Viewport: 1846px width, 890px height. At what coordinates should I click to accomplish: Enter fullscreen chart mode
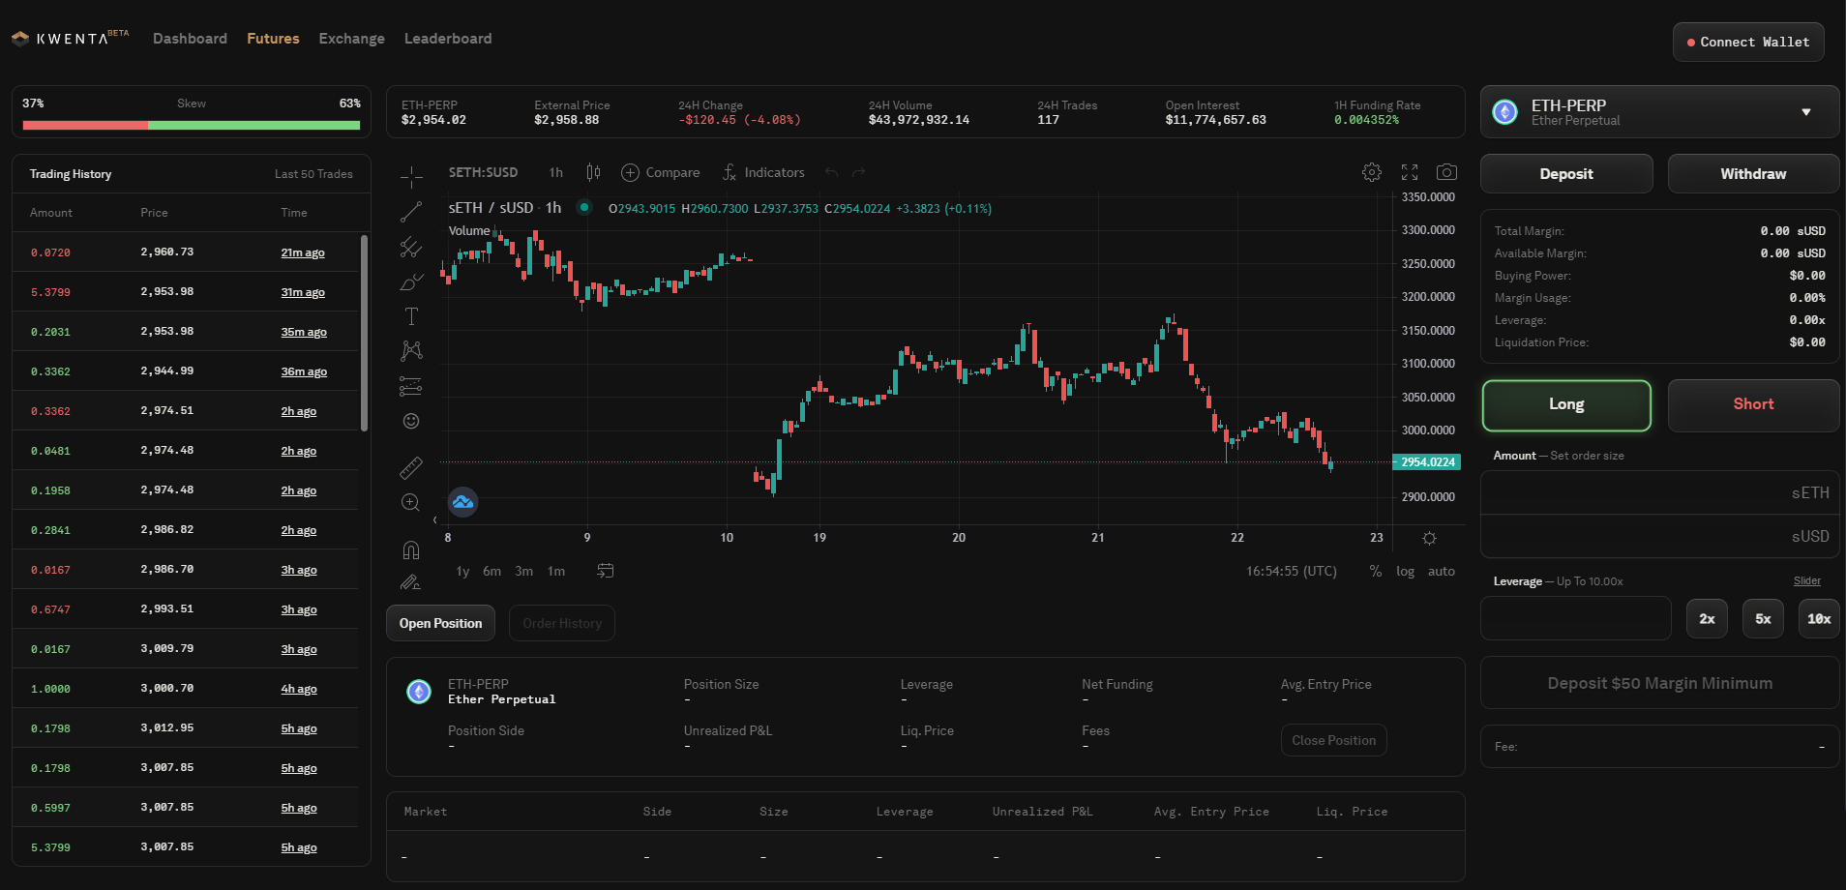(1410, 172)
